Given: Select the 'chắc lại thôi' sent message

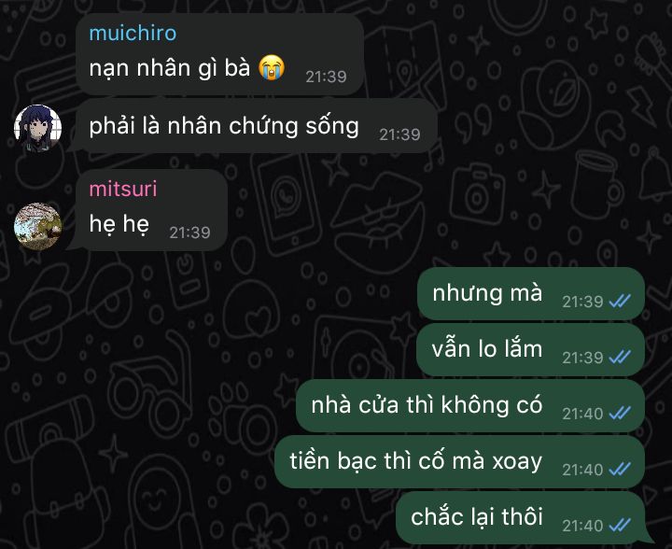Looking at the screenshot, I should coord(520,517).
